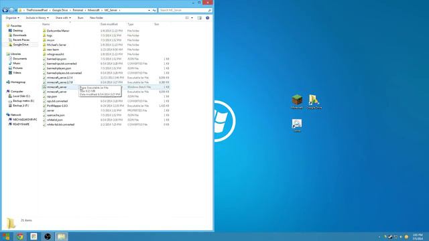Select the minecraft_server.1.7.4 jar file
This screenshot has width=429, height=241.
(x=60, y=78)
